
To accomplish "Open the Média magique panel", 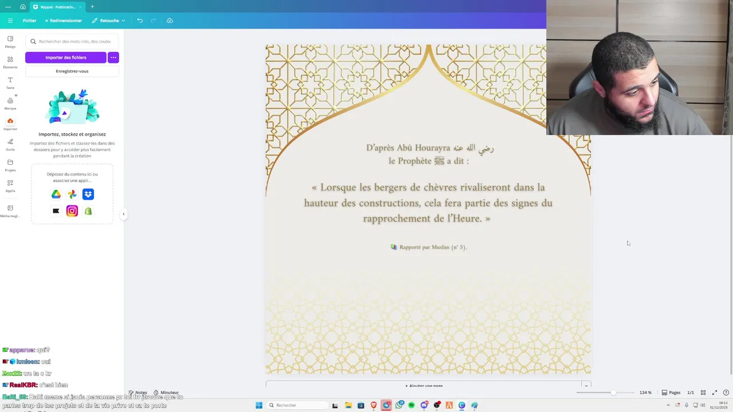I will click(10, 211).
